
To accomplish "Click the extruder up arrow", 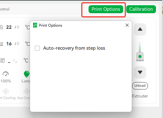I will coord(140,29).
